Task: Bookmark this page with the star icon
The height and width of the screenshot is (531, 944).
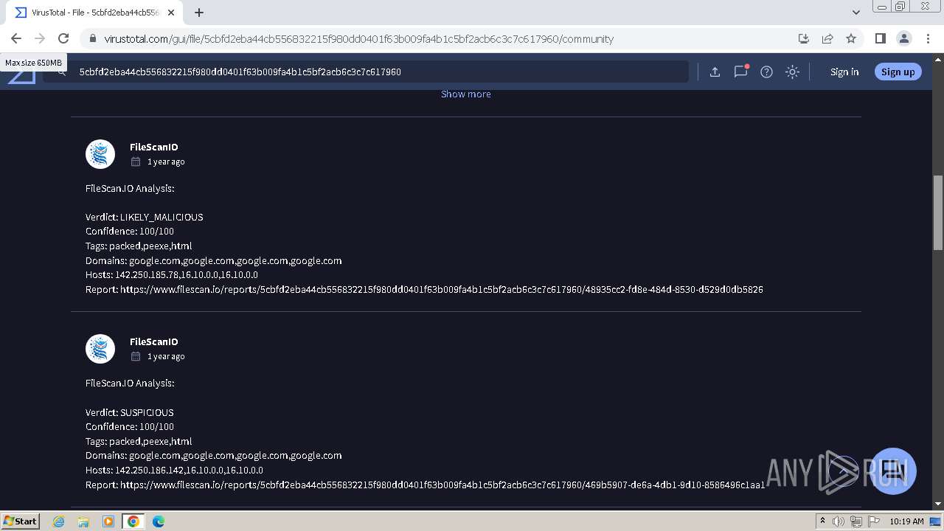Action: click(x=851, y=38)
